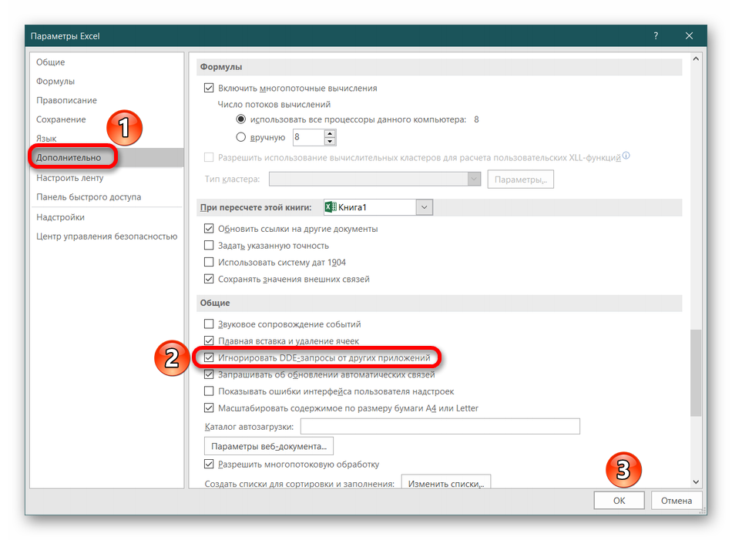Click the Каталог автозагрузки input field
732x540 pixels.
click(440, 426)
